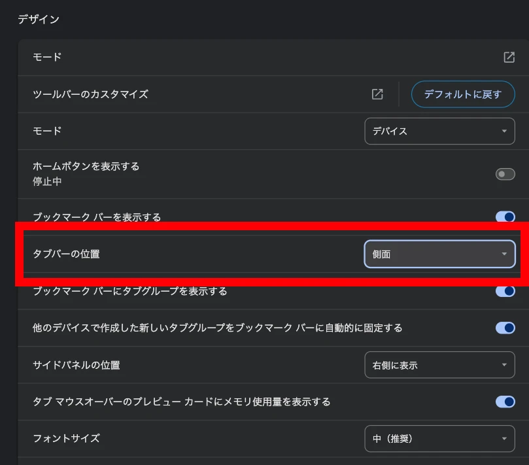
Task: Turn off ブックマーク バーにタブグループを表示する switch
Action: pos(505,291)
